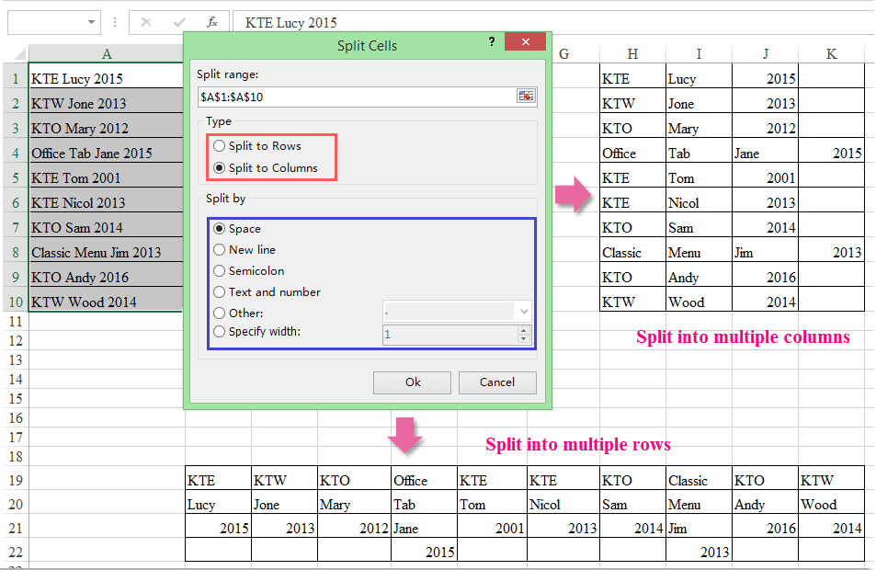Open the Other separator dropdown arrow

(523, 312)
